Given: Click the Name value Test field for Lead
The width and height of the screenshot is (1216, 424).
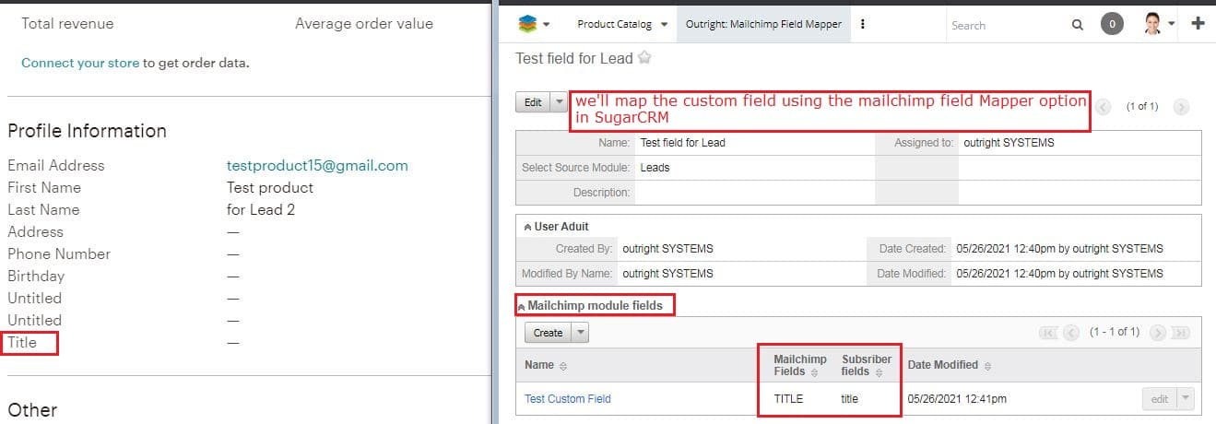Looking at the screenshot, I should click(x=683, y=143).
